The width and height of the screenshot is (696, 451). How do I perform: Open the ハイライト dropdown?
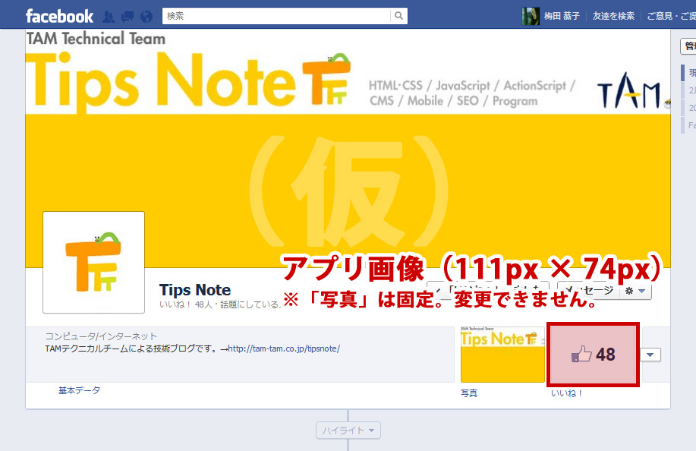(x=348, y=430)
